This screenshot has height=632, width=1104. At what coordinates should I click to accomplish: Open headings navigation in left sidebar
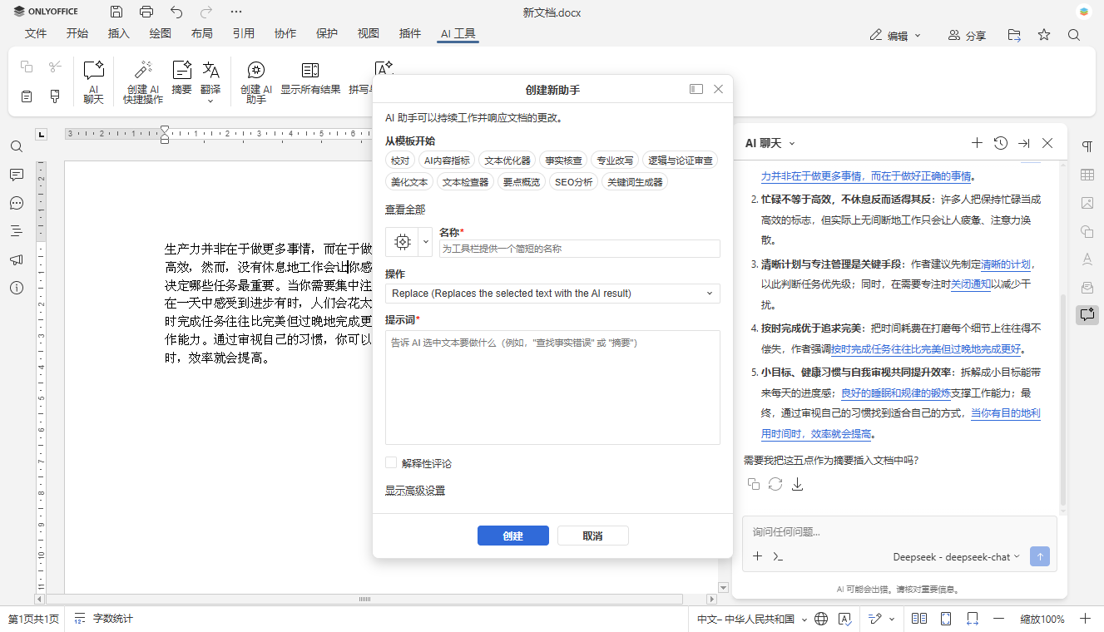[x=17, y=231]
